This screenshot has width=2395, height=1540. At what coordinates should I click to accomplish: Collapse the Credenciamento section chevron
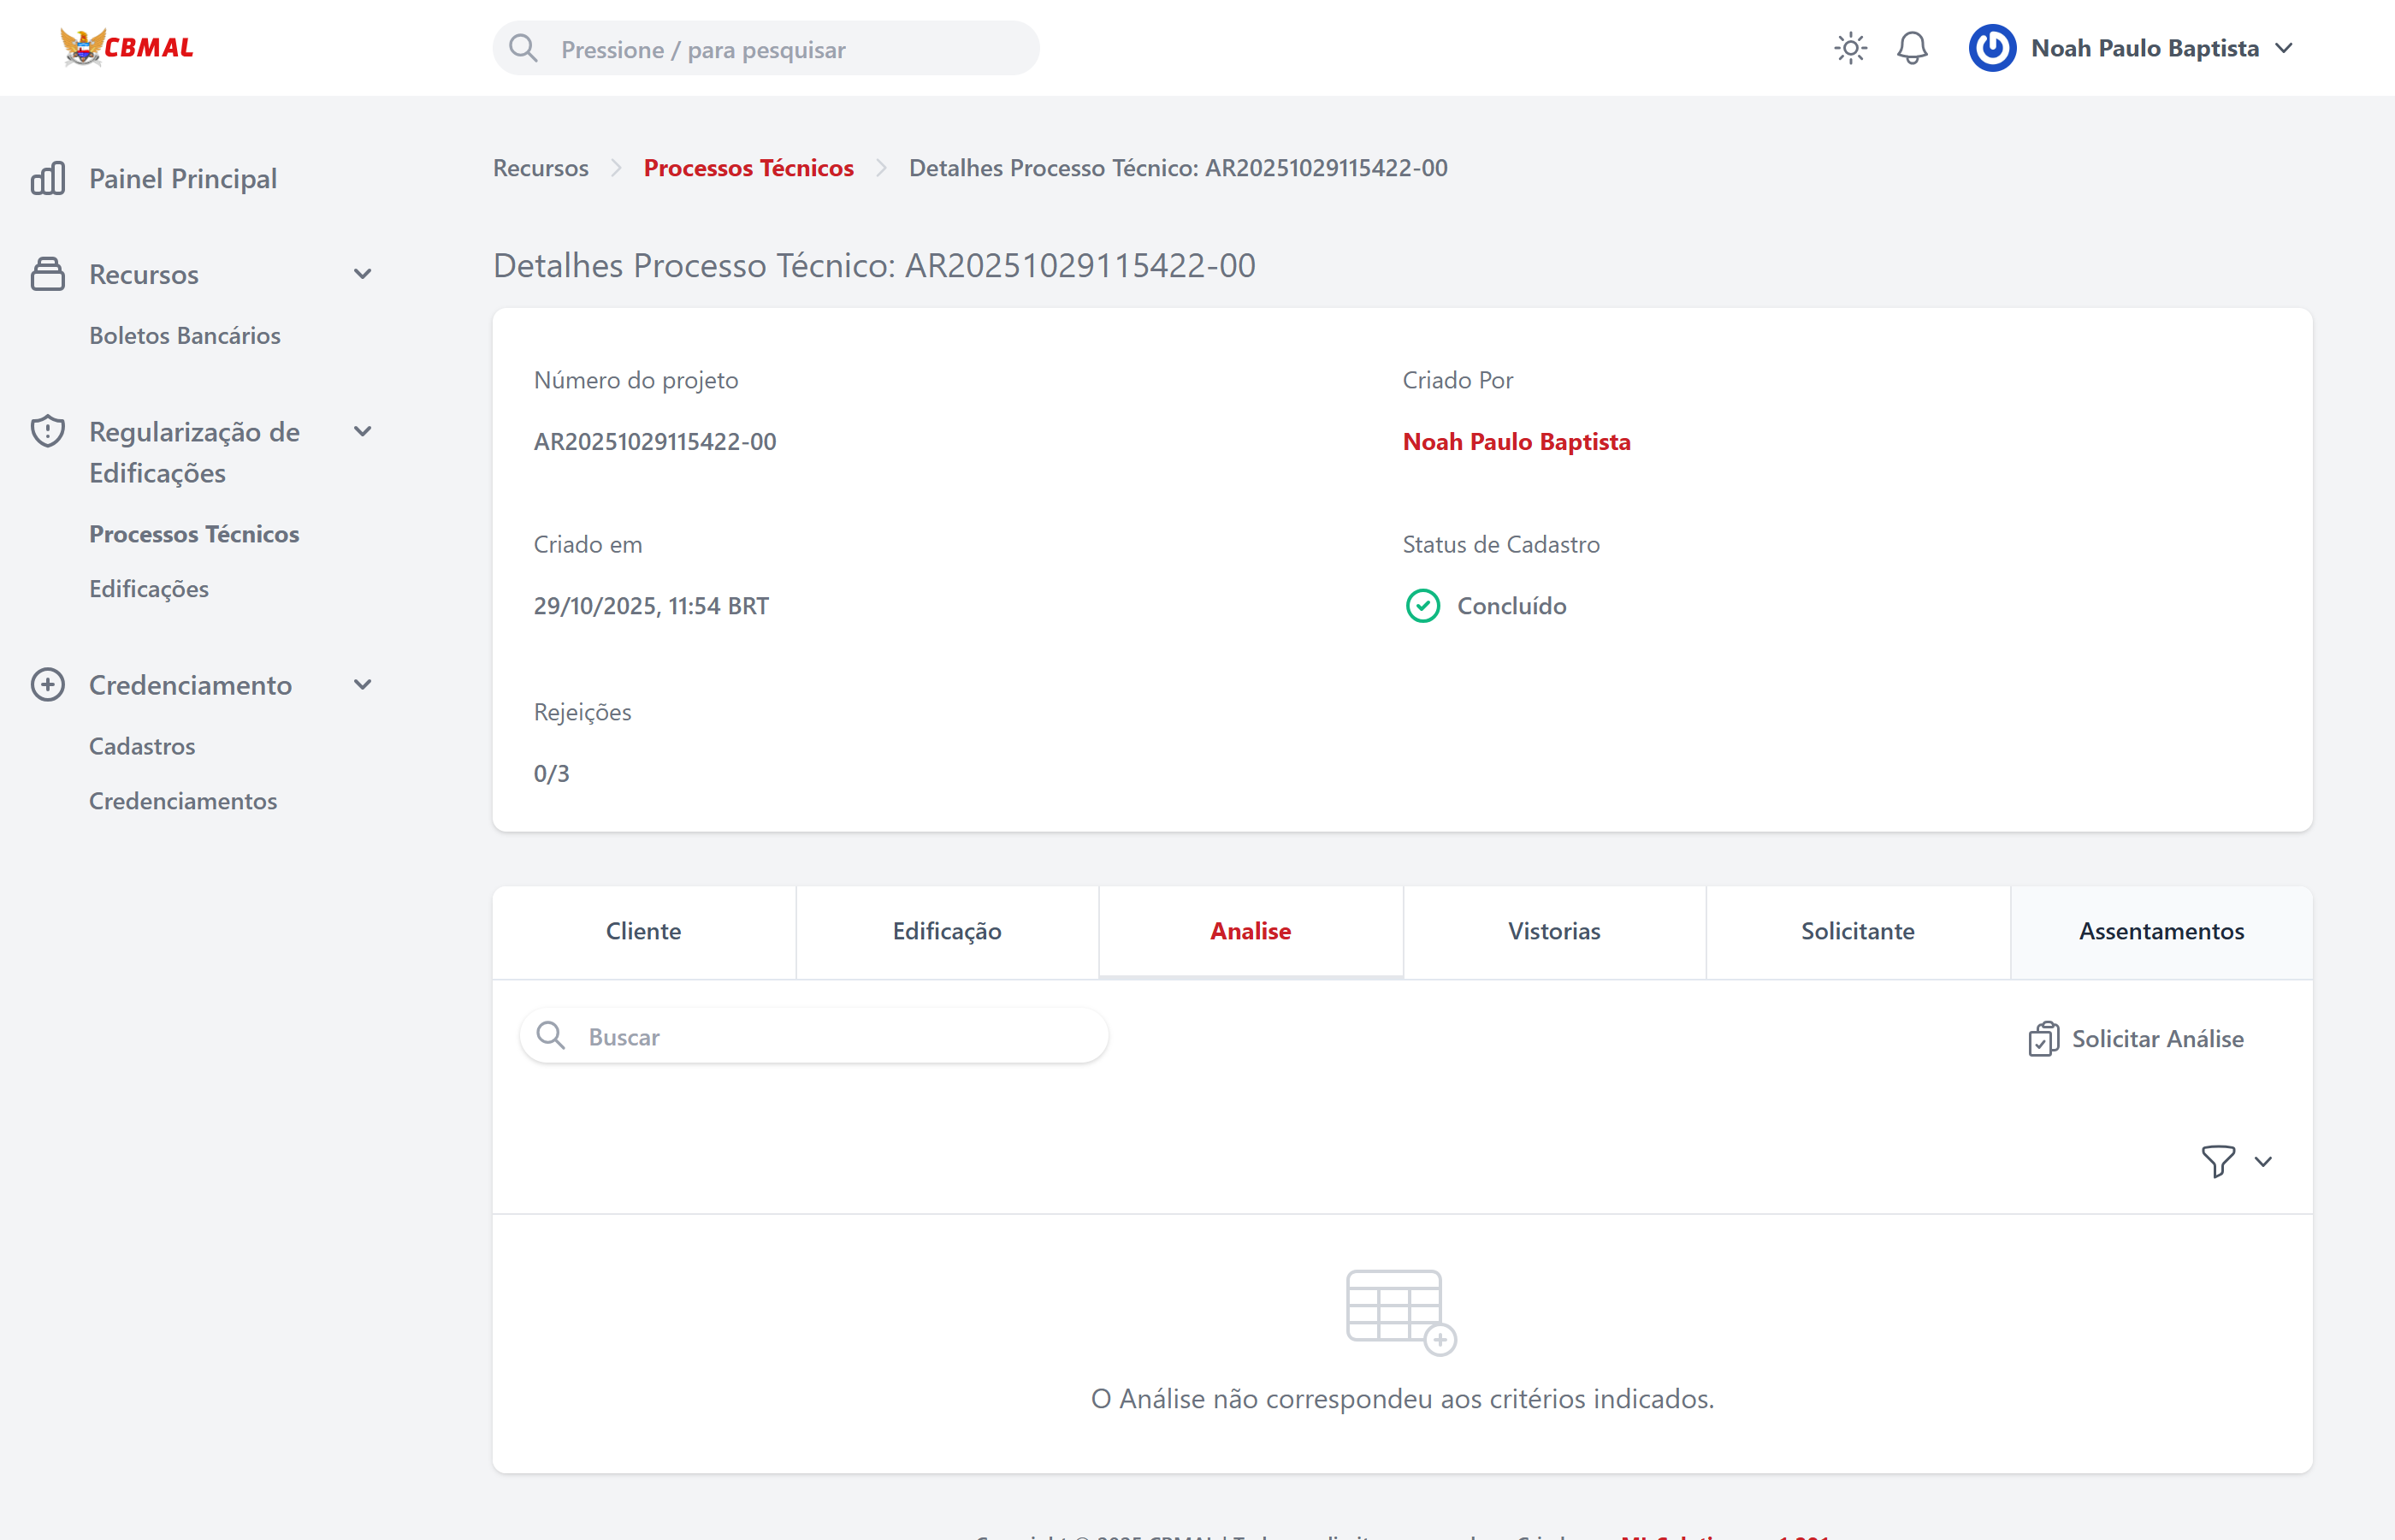pyautogui.click(x=363, y=685)
